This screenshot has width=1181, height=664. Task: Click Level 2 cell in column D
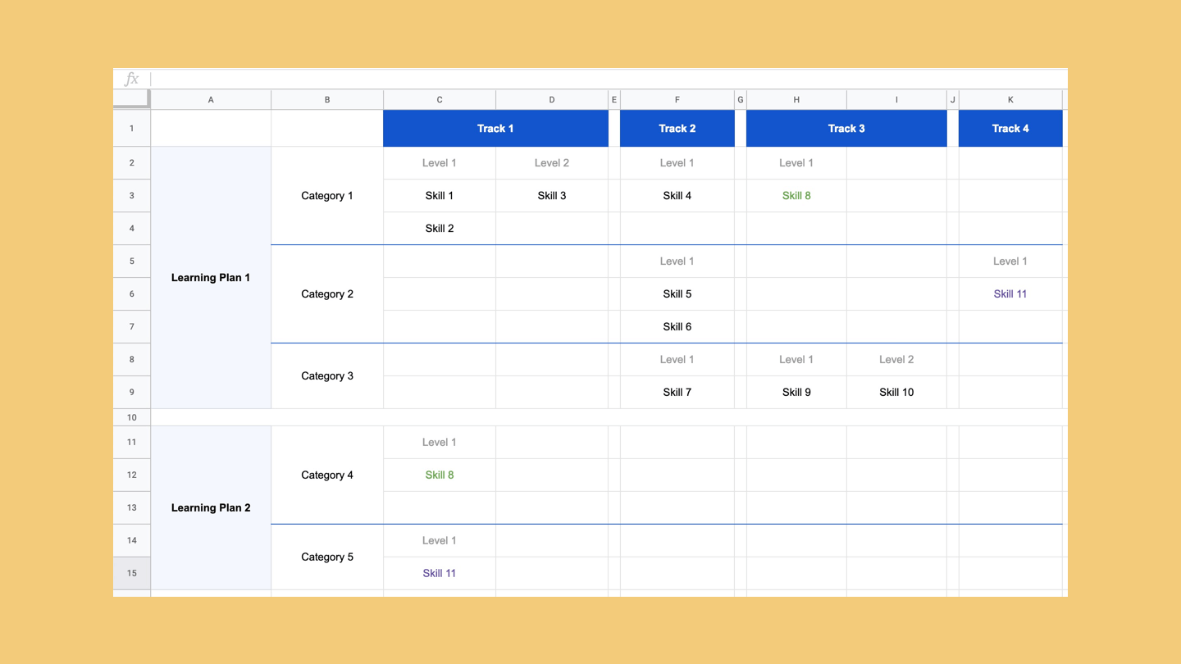552,163
